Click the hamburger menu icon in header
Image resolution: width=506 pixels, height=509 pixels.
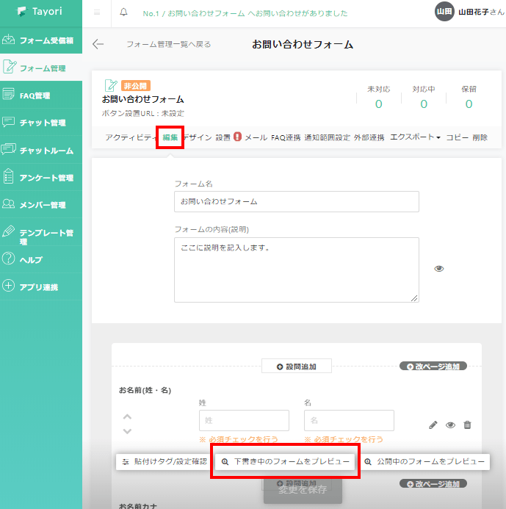(x=97, y=13)
